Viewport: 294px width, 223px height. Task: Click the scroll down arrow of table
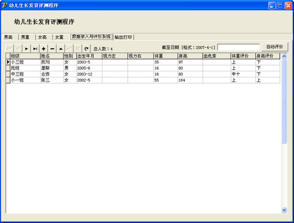pos(284,210)
